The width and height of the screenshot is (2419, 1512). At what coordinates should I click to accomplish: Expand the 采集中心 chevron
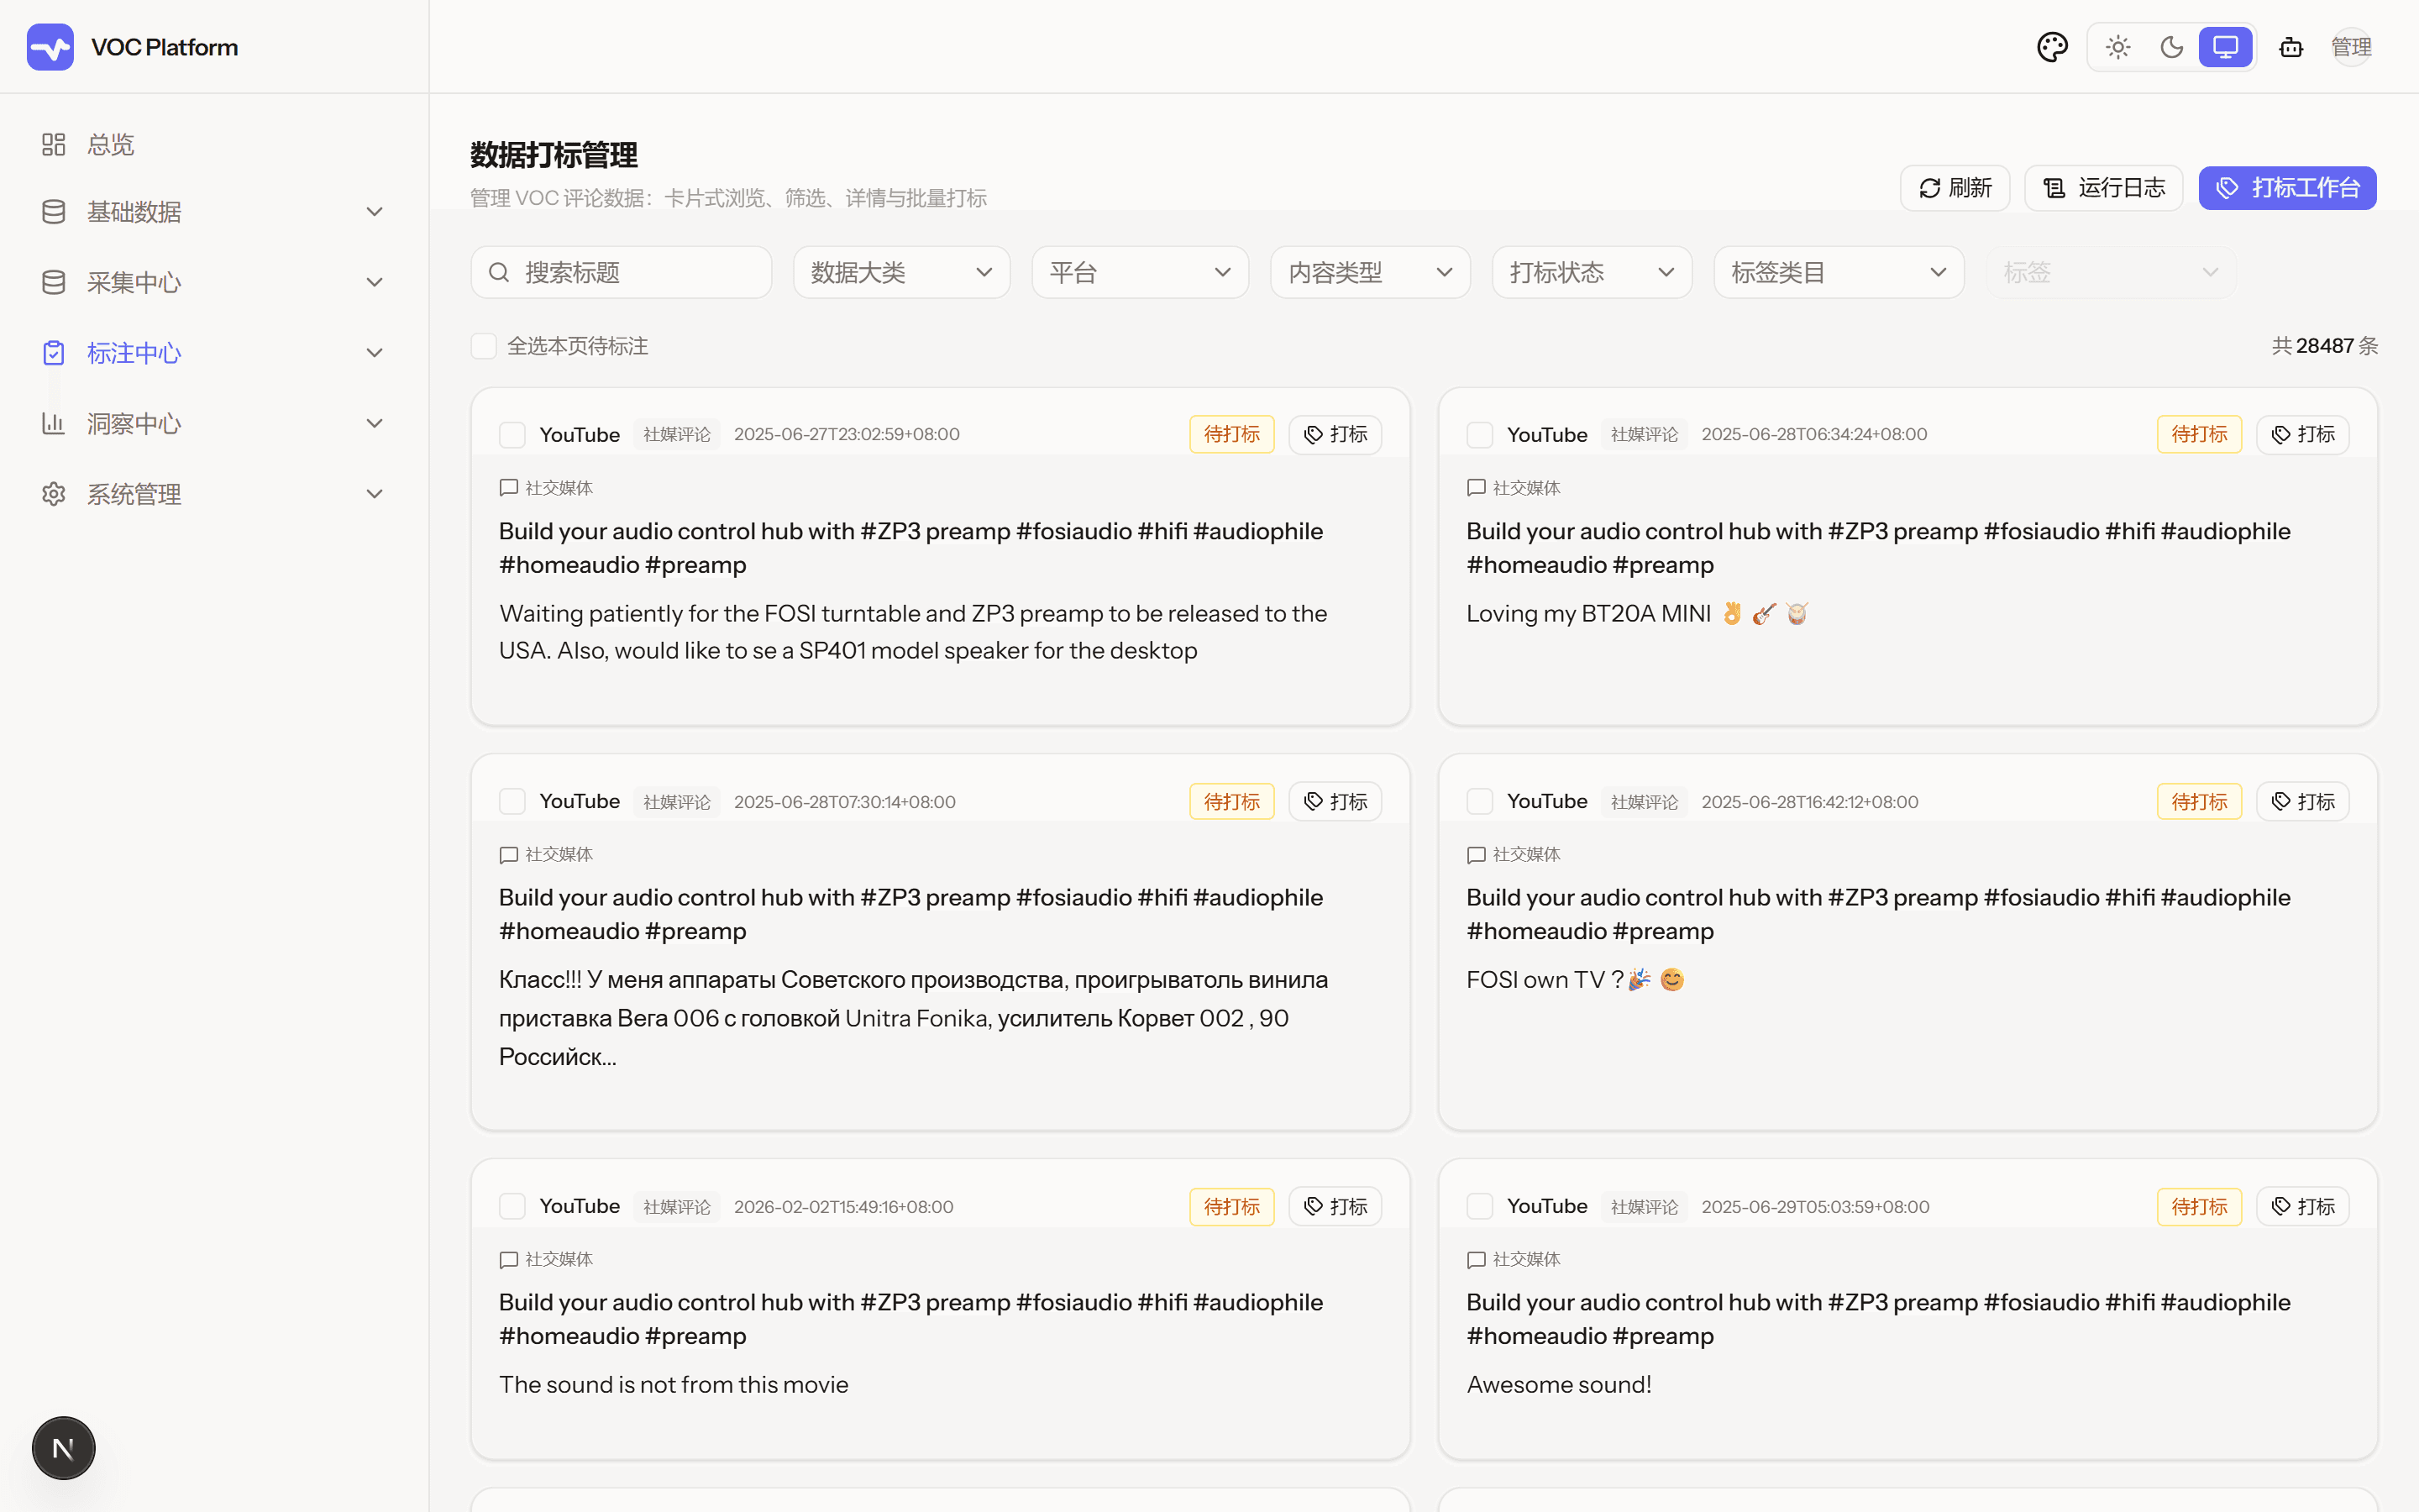pyautogui.click(x=375, y=283)
